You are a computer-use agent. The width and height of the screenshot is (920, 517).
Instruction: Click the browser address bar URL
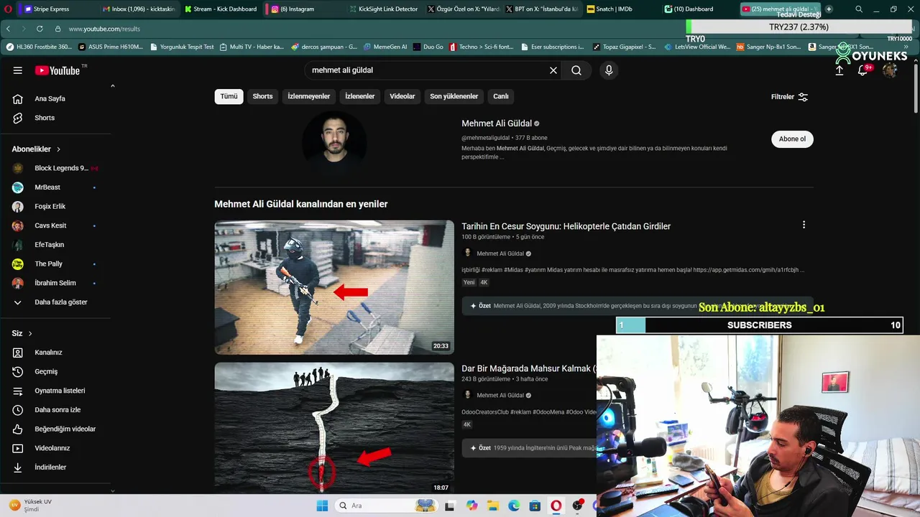(x=104, y=29)
